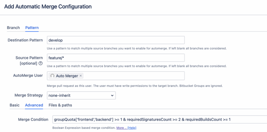Screen dimensions: 267x132
Task: Click the Merge Strategy dropdown chevron arrow
Action: [x=112, y=95]
